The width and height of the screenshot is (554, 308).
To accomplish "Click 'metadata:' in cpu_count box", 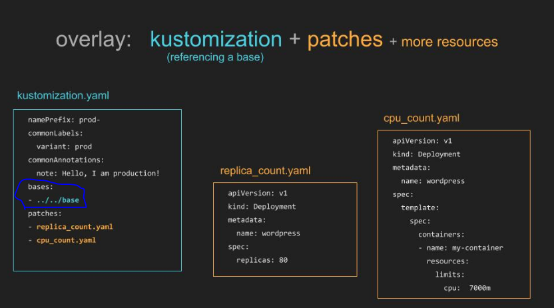I will (x=412, y=168).
